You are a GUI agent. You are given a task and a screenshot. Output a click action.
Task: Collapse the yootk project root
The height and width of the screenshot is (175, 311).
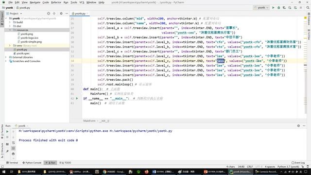coord(6,18)
